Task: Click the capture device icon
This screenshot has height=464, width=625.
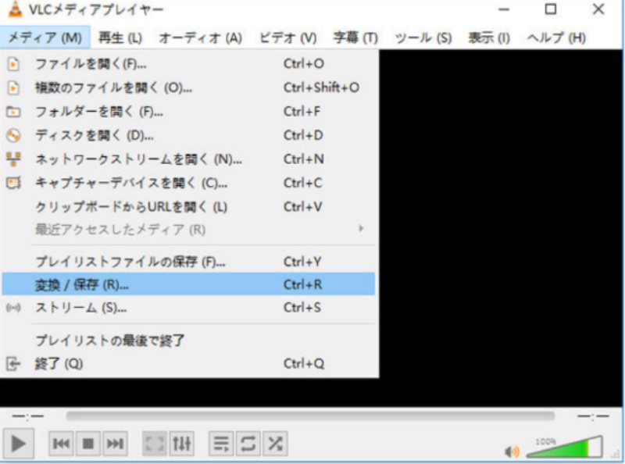Action: 13,184
